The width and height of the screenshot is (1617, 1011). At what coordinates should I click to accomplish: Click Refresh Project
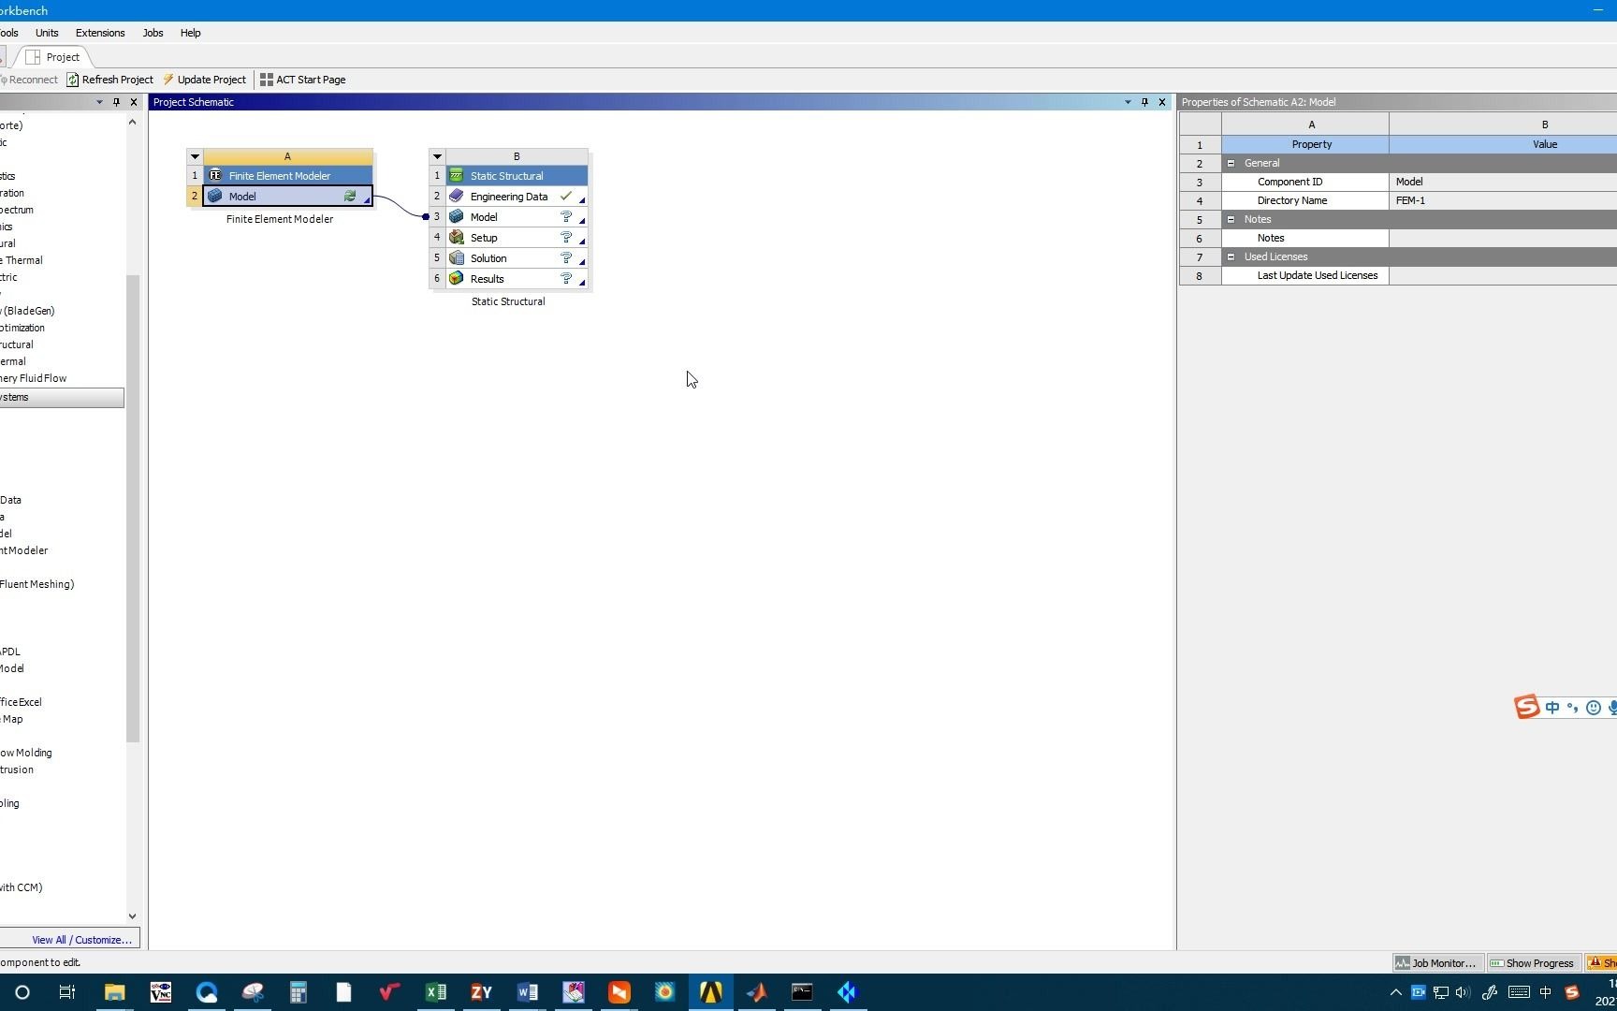[x=110, y=80]
